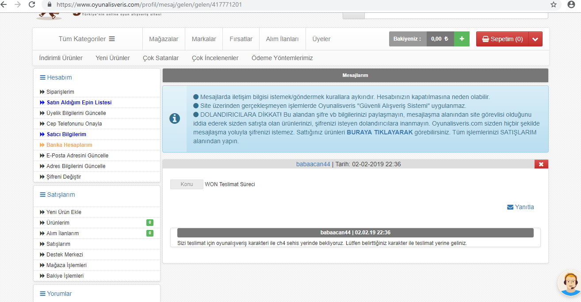Open the Tüm Kategoriler menu

click(87, 39)
